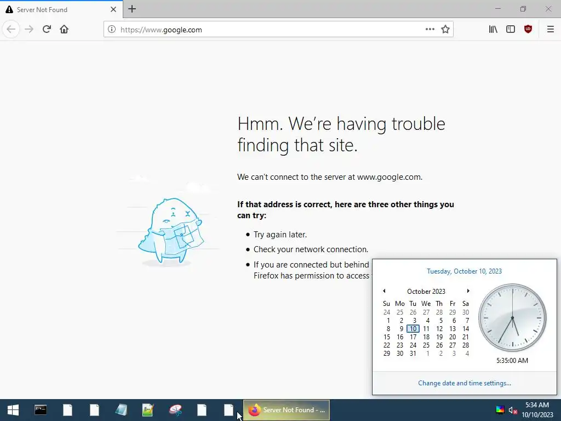Select October 31 in the calendar
This screenshot has width=561, height=421.
413,354
